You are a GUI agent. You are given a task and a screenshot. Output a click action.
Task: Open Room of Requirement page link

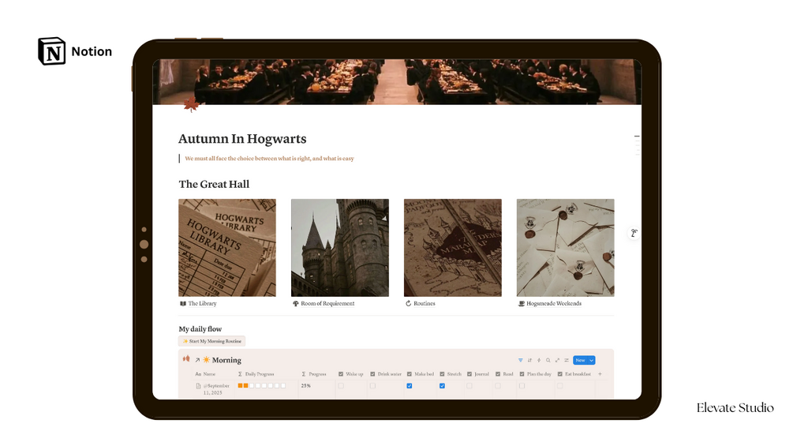tap(324, 303)
